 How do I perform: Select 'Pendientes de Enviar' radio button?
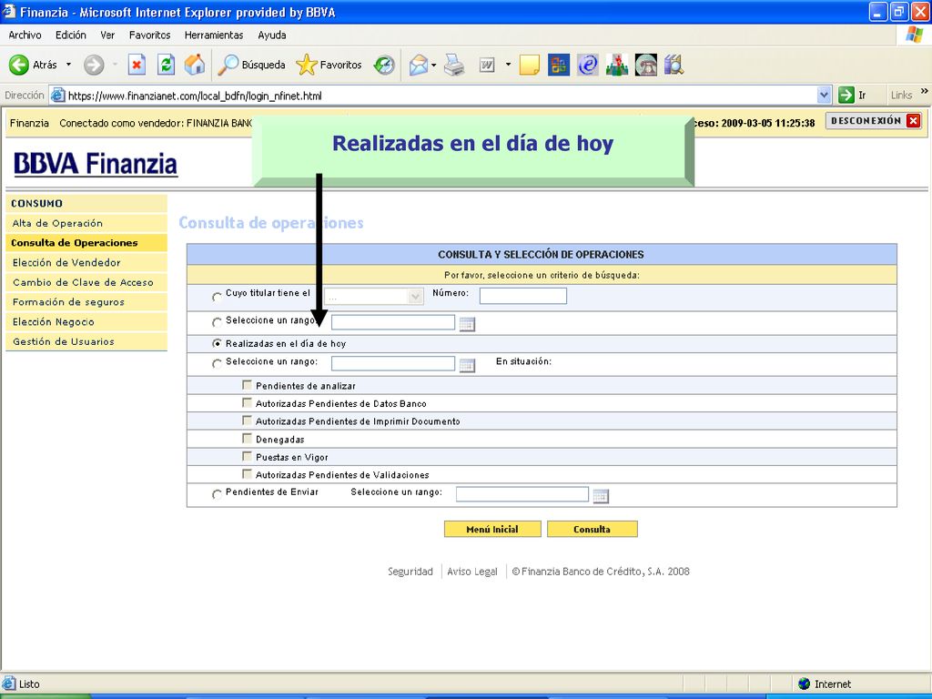pyautogui.click(x=217, y=494)
